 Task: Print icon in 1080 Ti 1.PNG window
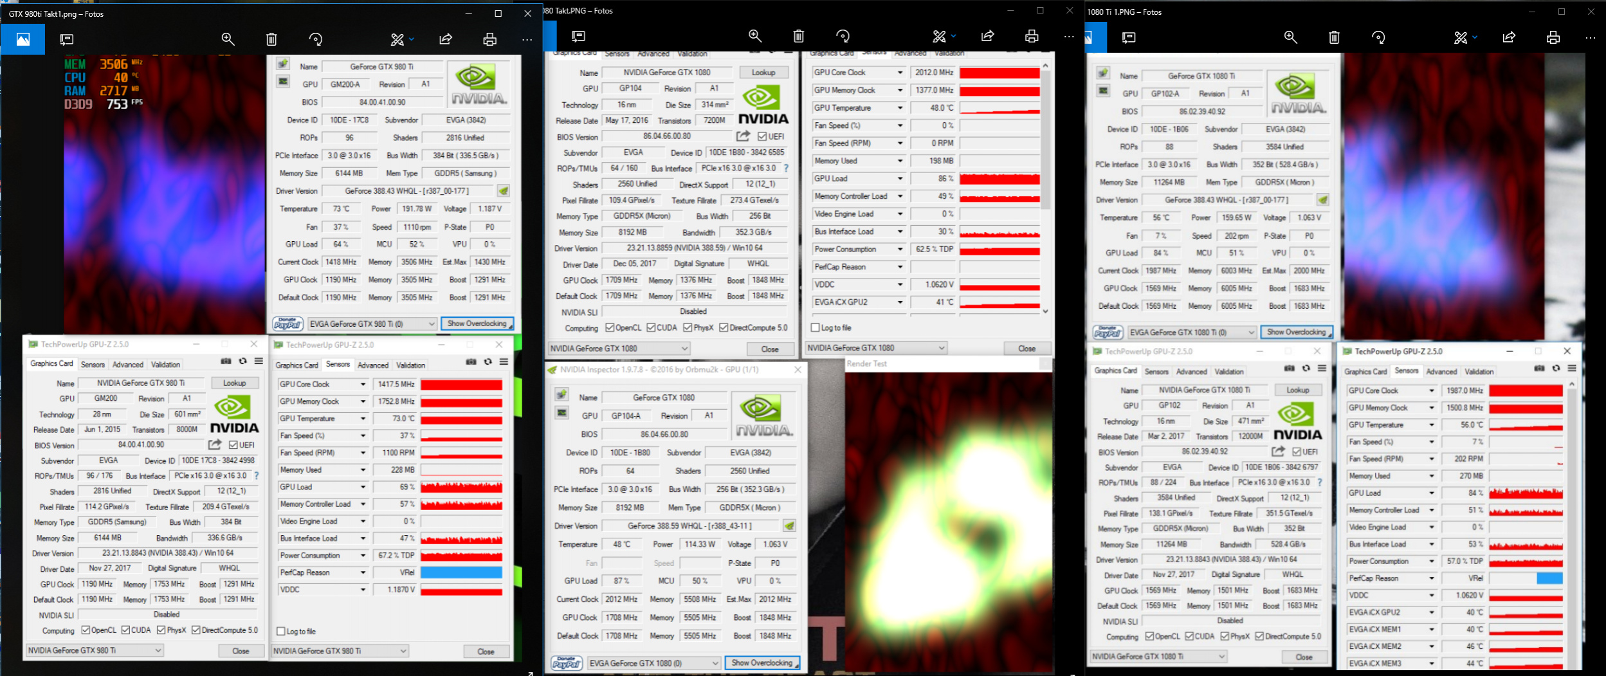[x=1553, y=37]
